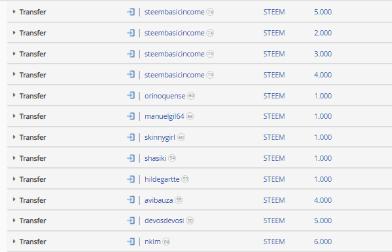Click the incoming transfer icon beside devosdevosi
The image size is (392, 252).
coord(131,220)
